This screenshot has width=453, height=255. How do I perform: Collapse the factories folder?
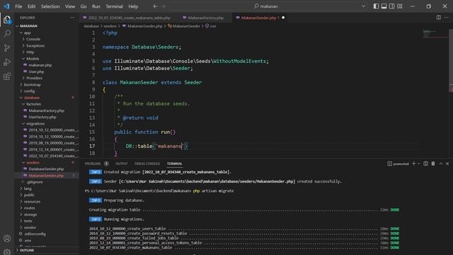[47, 104]
